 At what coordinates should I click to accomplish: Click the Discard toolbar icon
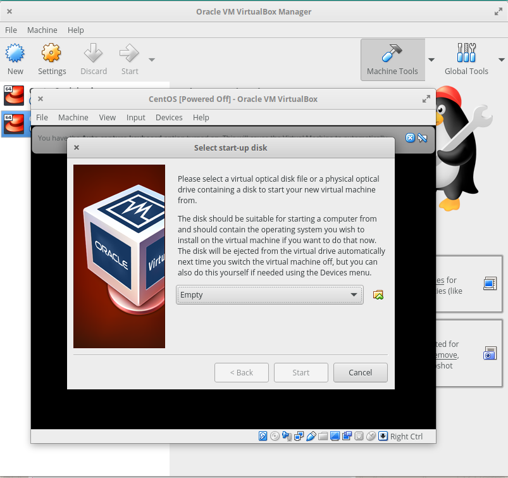pyautogui.click(x=93, y=53)
